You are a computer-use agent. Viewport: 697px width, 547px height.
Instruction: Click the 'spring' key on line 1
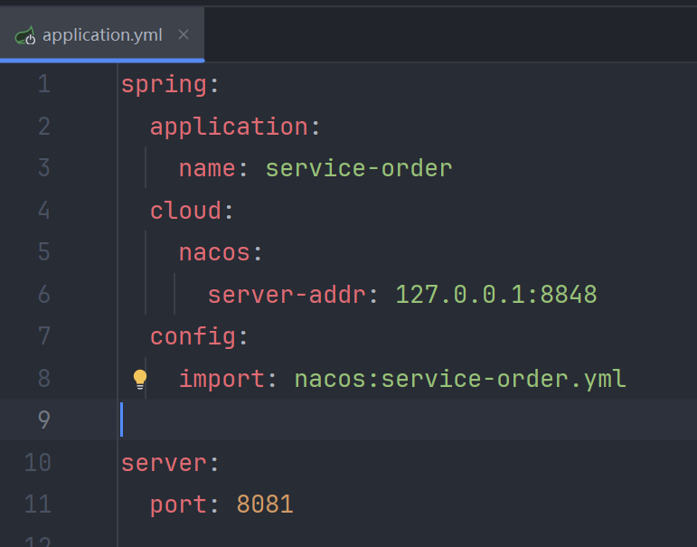pos(164,84)
